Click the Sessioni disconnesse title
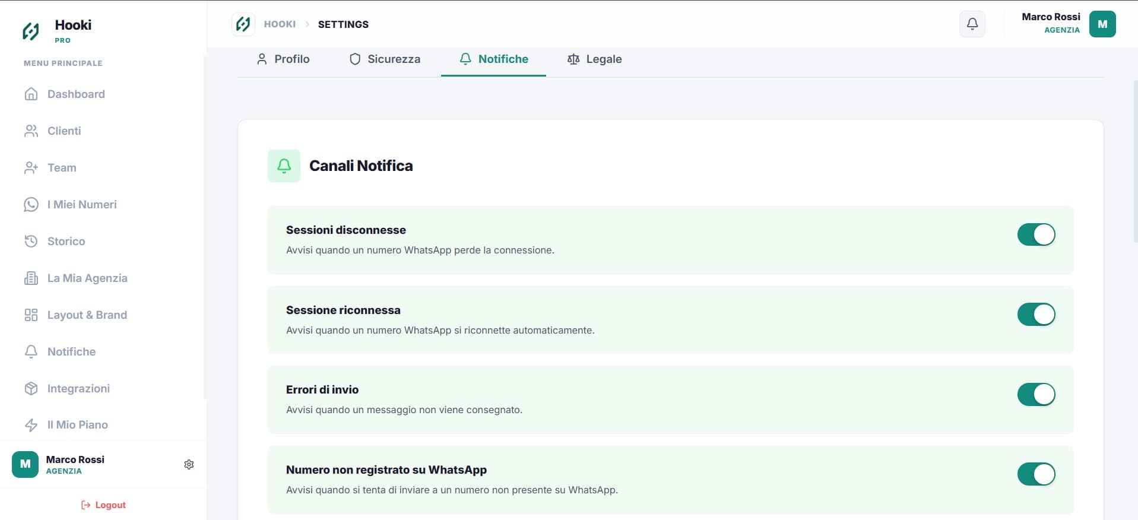Viewport: 1138px width, 520px height. point(346,230)
